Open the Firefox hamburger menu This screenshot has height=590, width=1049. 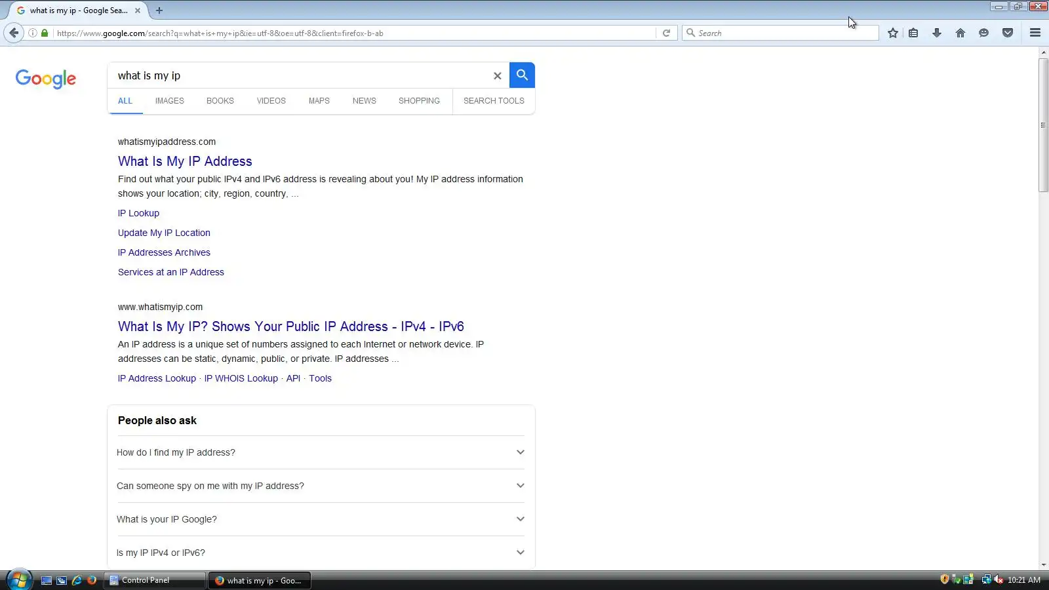coord(1035,33)
